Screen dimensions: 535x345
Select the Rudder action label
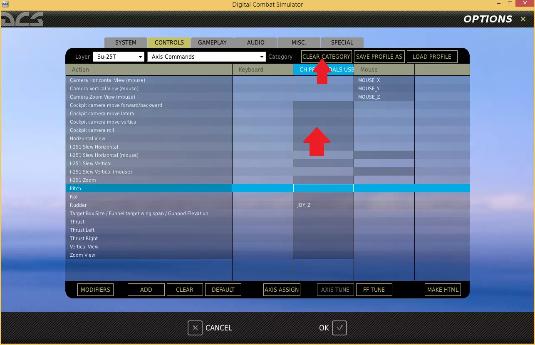[x=78, y=205]
